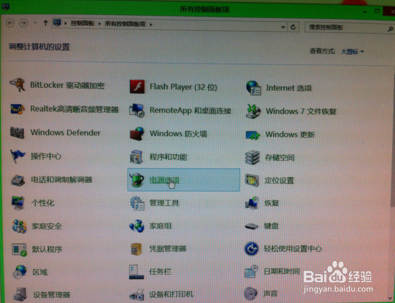Click the 所有控制面板项 breadcrumb
The image size is (395, 303).
coord(125,24)
